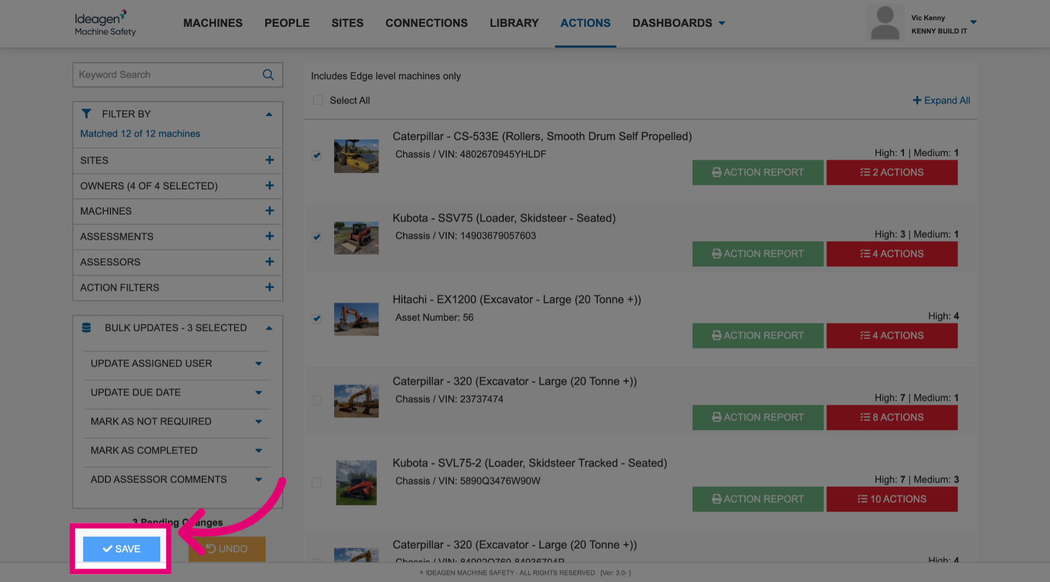This screenshot has height=582, width=1050.
Task: Open 4 Actions for Kubota SSV75
Action: 892,254
